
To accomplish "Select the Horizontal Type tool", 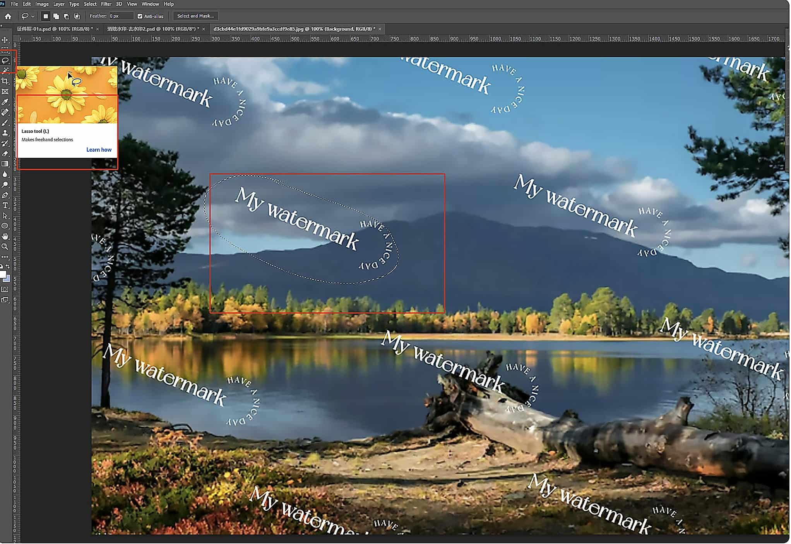I will point(5,206).
